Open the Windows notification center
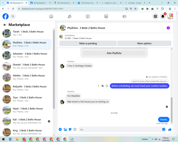 coord(173,139)
